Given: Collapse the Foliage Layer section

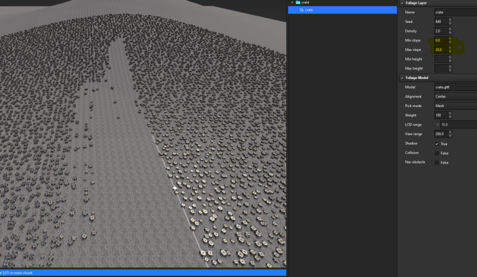Looking at the screenshot, I should pos(401,3).
